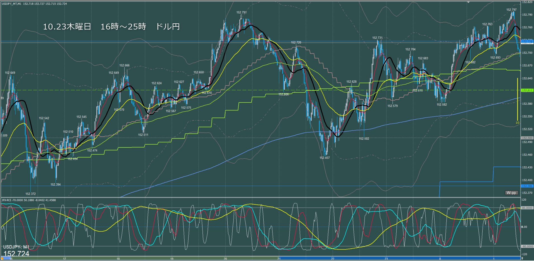Select the green 152.612 price tag

tap(527, 90)
